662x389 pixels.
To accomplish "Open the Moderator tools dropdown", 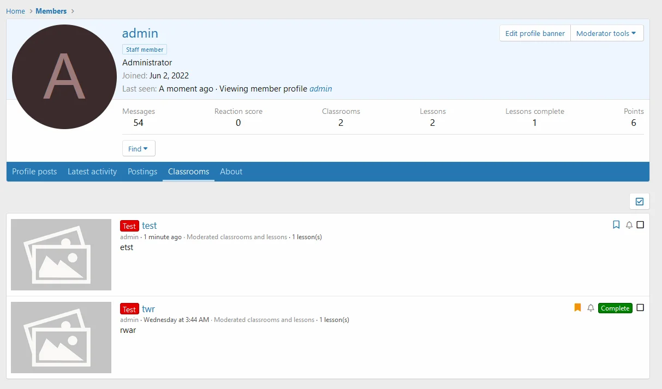I will (606, 33).
